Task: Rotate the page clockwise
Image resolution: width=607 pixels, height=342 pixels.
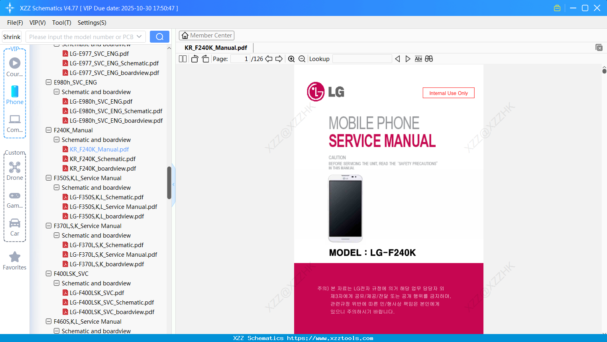Action: click(205, 59)
